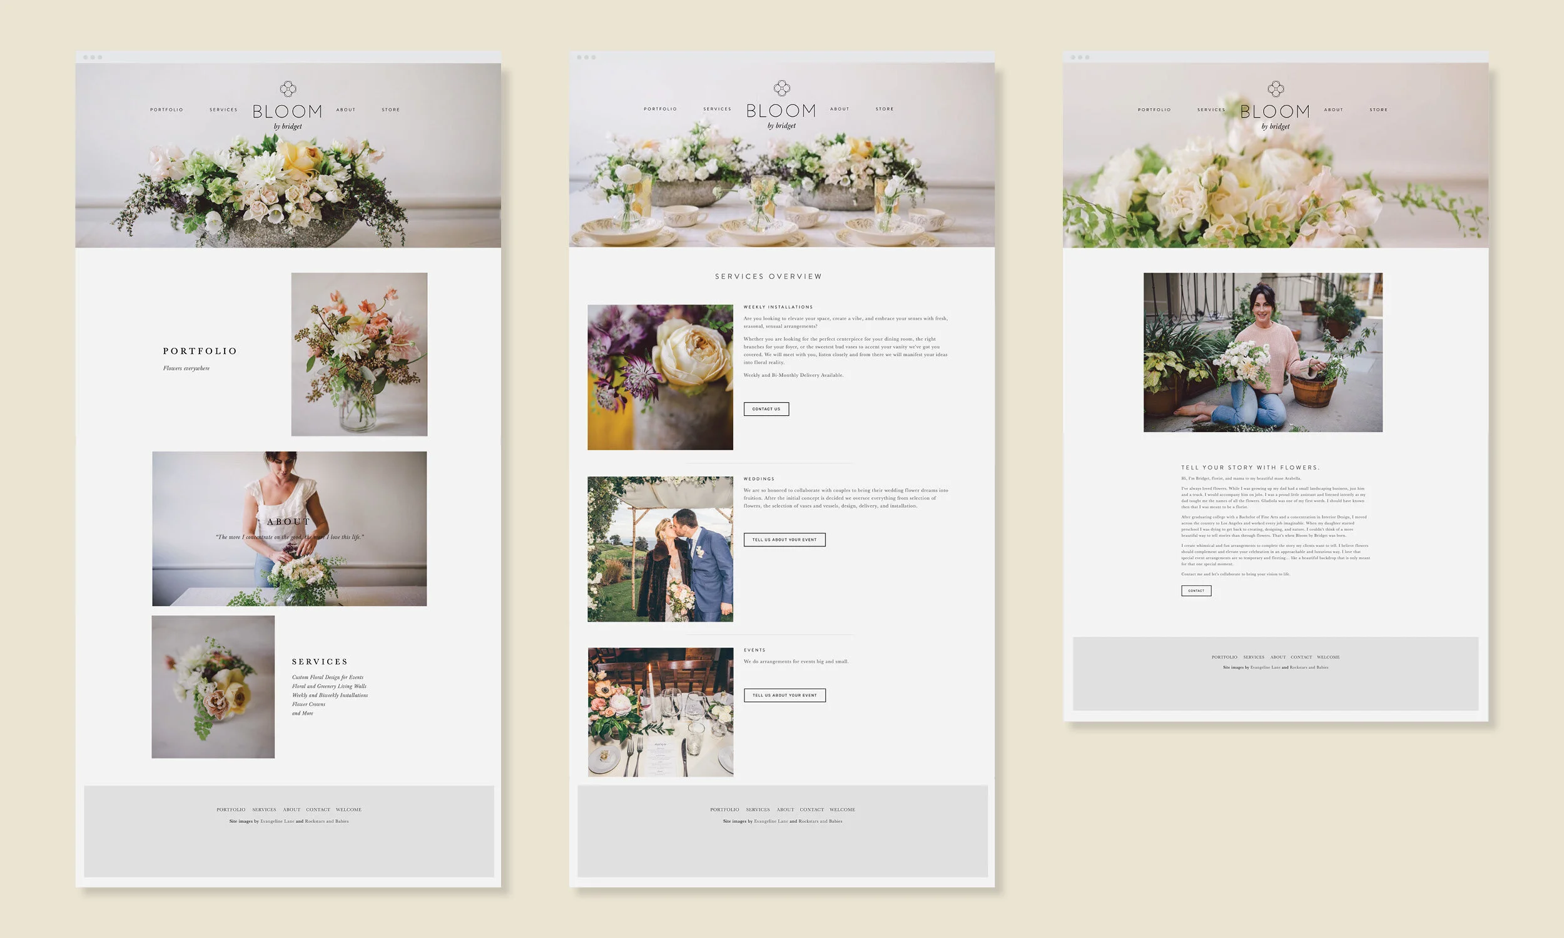Open the wedding couple kissing photo

pyautogui.click(x=660, y=548)
